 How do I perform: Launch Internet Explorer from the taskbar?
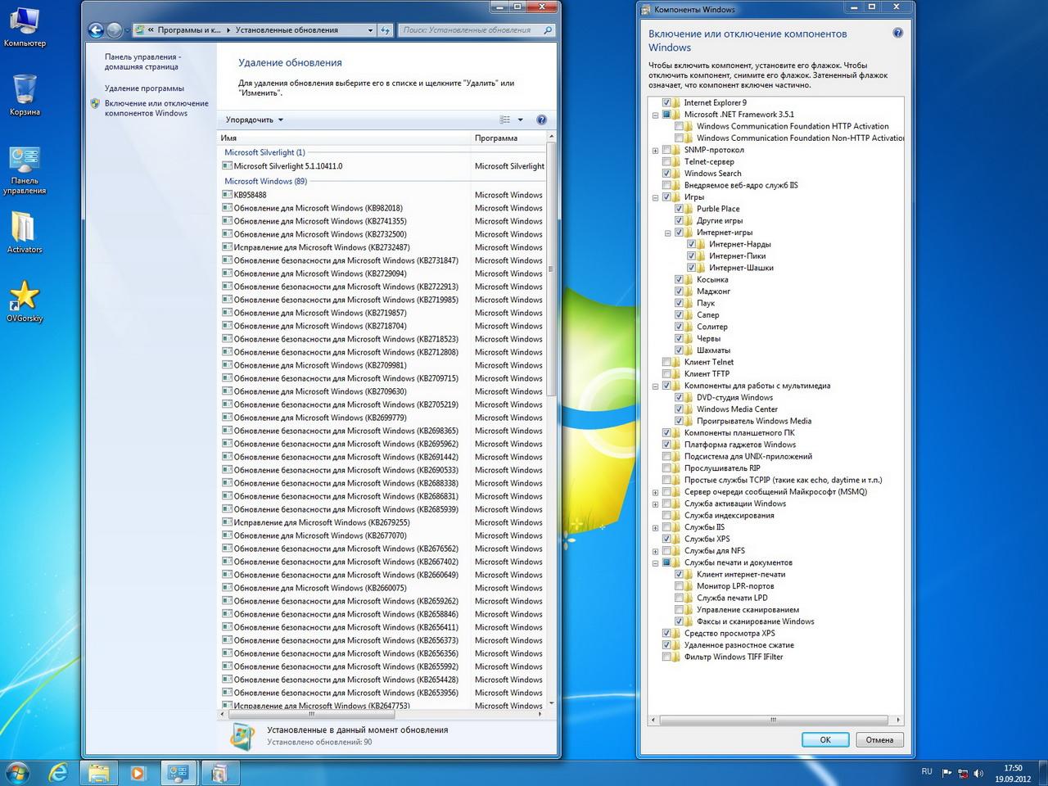click(58, 772)
